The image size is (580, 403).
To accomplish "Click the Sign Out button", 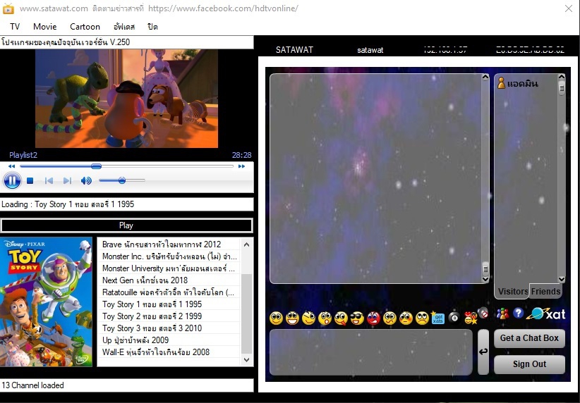I will pyautogui.click(x=529, y=364).
